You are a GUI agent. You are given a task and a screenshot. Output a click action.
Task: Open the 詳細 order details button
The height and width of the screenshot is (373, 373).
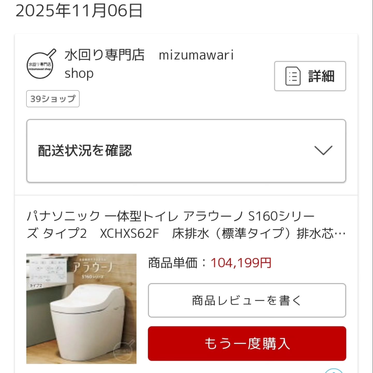point(310,76)
